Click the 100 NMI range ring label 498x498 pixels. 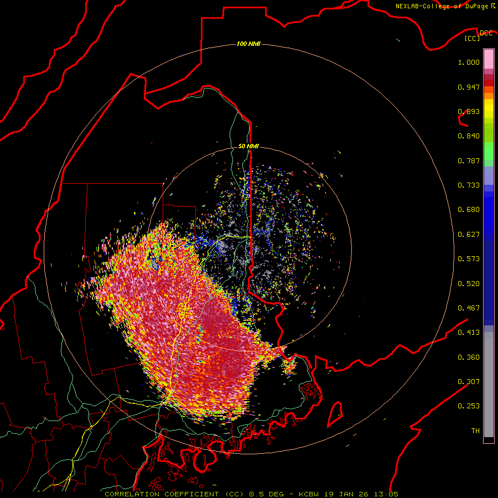click(x=248, y=44)
